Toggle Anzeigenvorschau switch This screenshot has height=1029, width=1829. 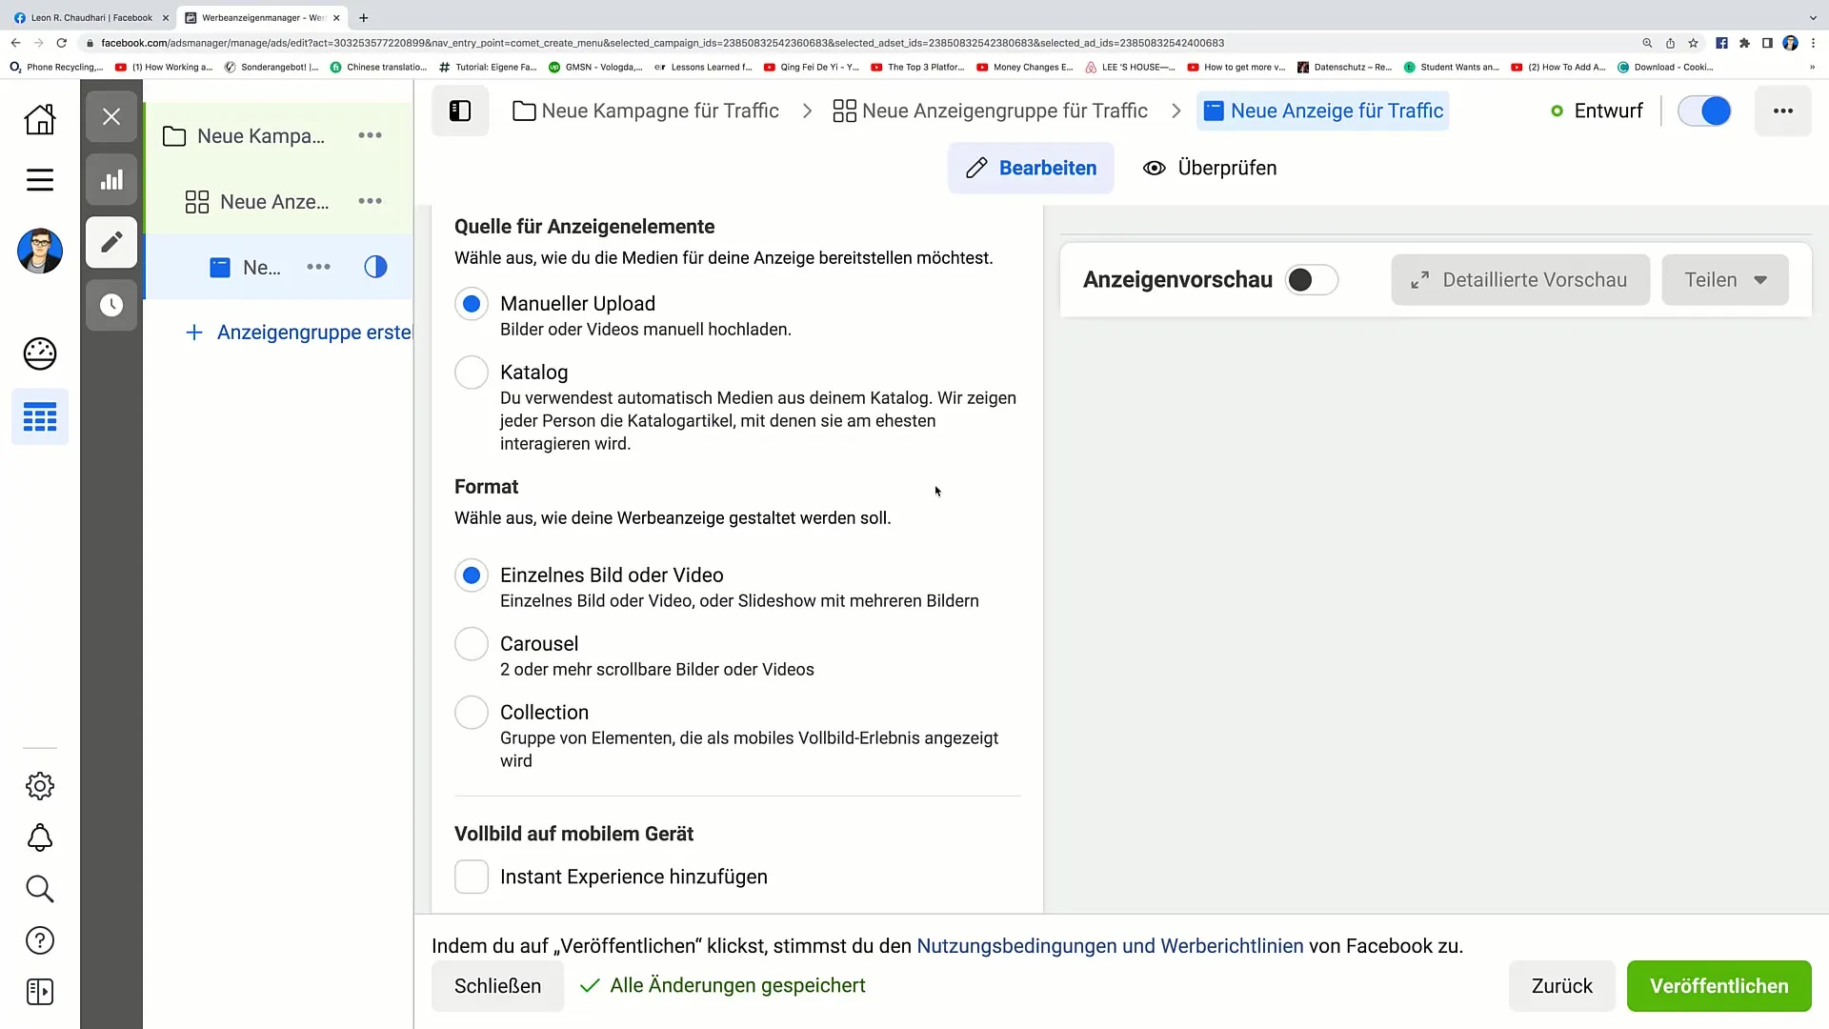click(1312, 280)
